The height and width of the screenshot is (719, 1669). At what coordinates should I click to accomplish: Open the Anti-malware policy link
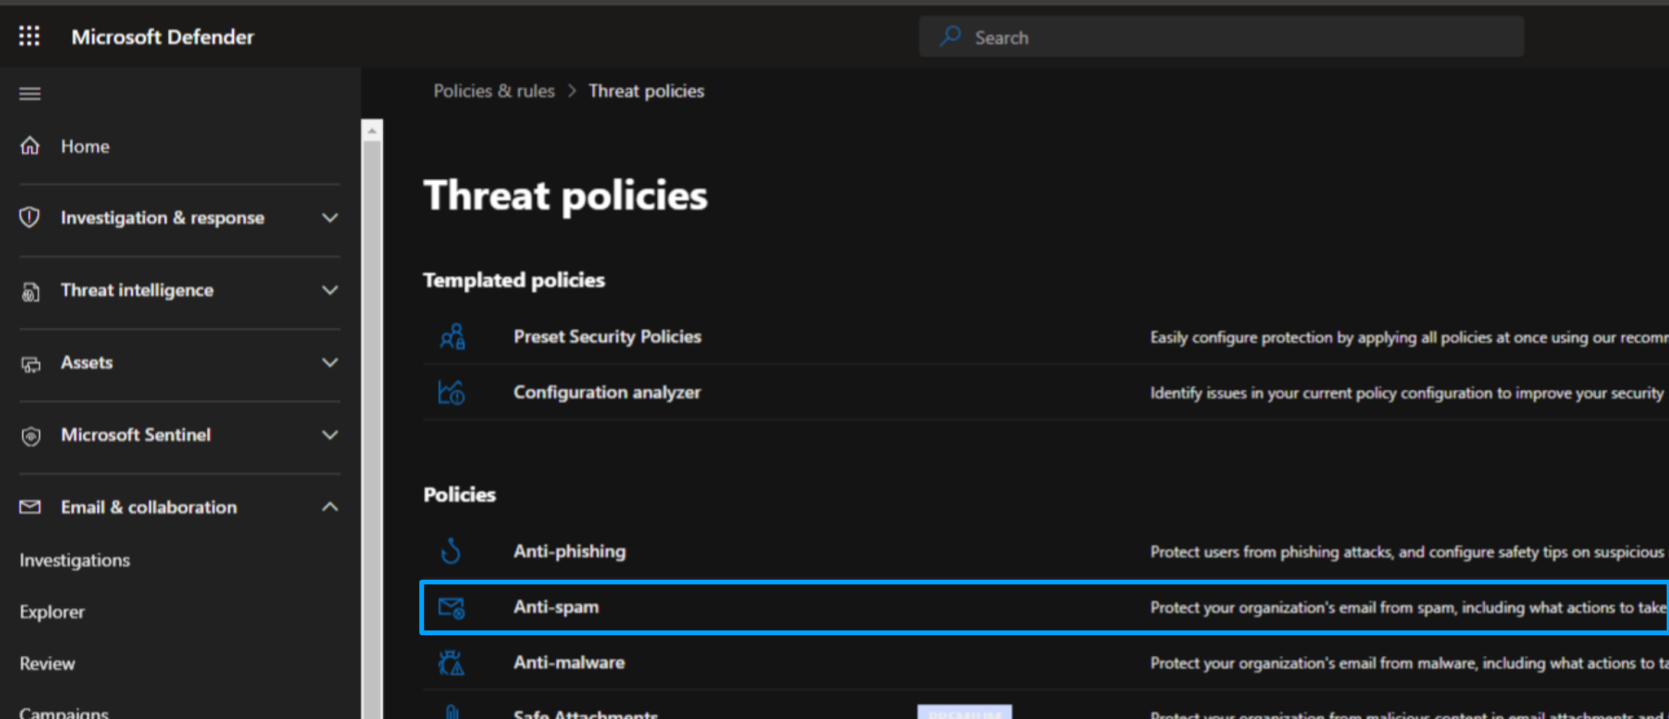pos(568,662)
